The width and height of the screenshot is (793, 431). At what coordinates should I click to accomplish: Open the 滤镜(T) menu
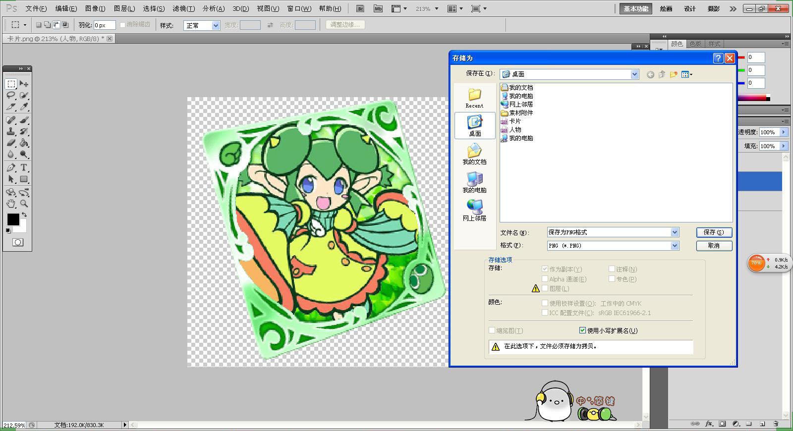pos(183,8)
